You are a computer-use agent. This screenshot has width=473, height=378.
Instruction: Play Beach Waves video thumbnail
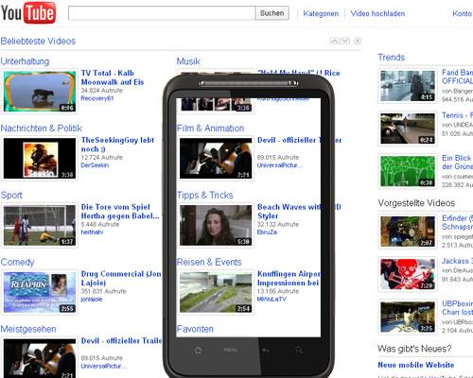point(216,225)
